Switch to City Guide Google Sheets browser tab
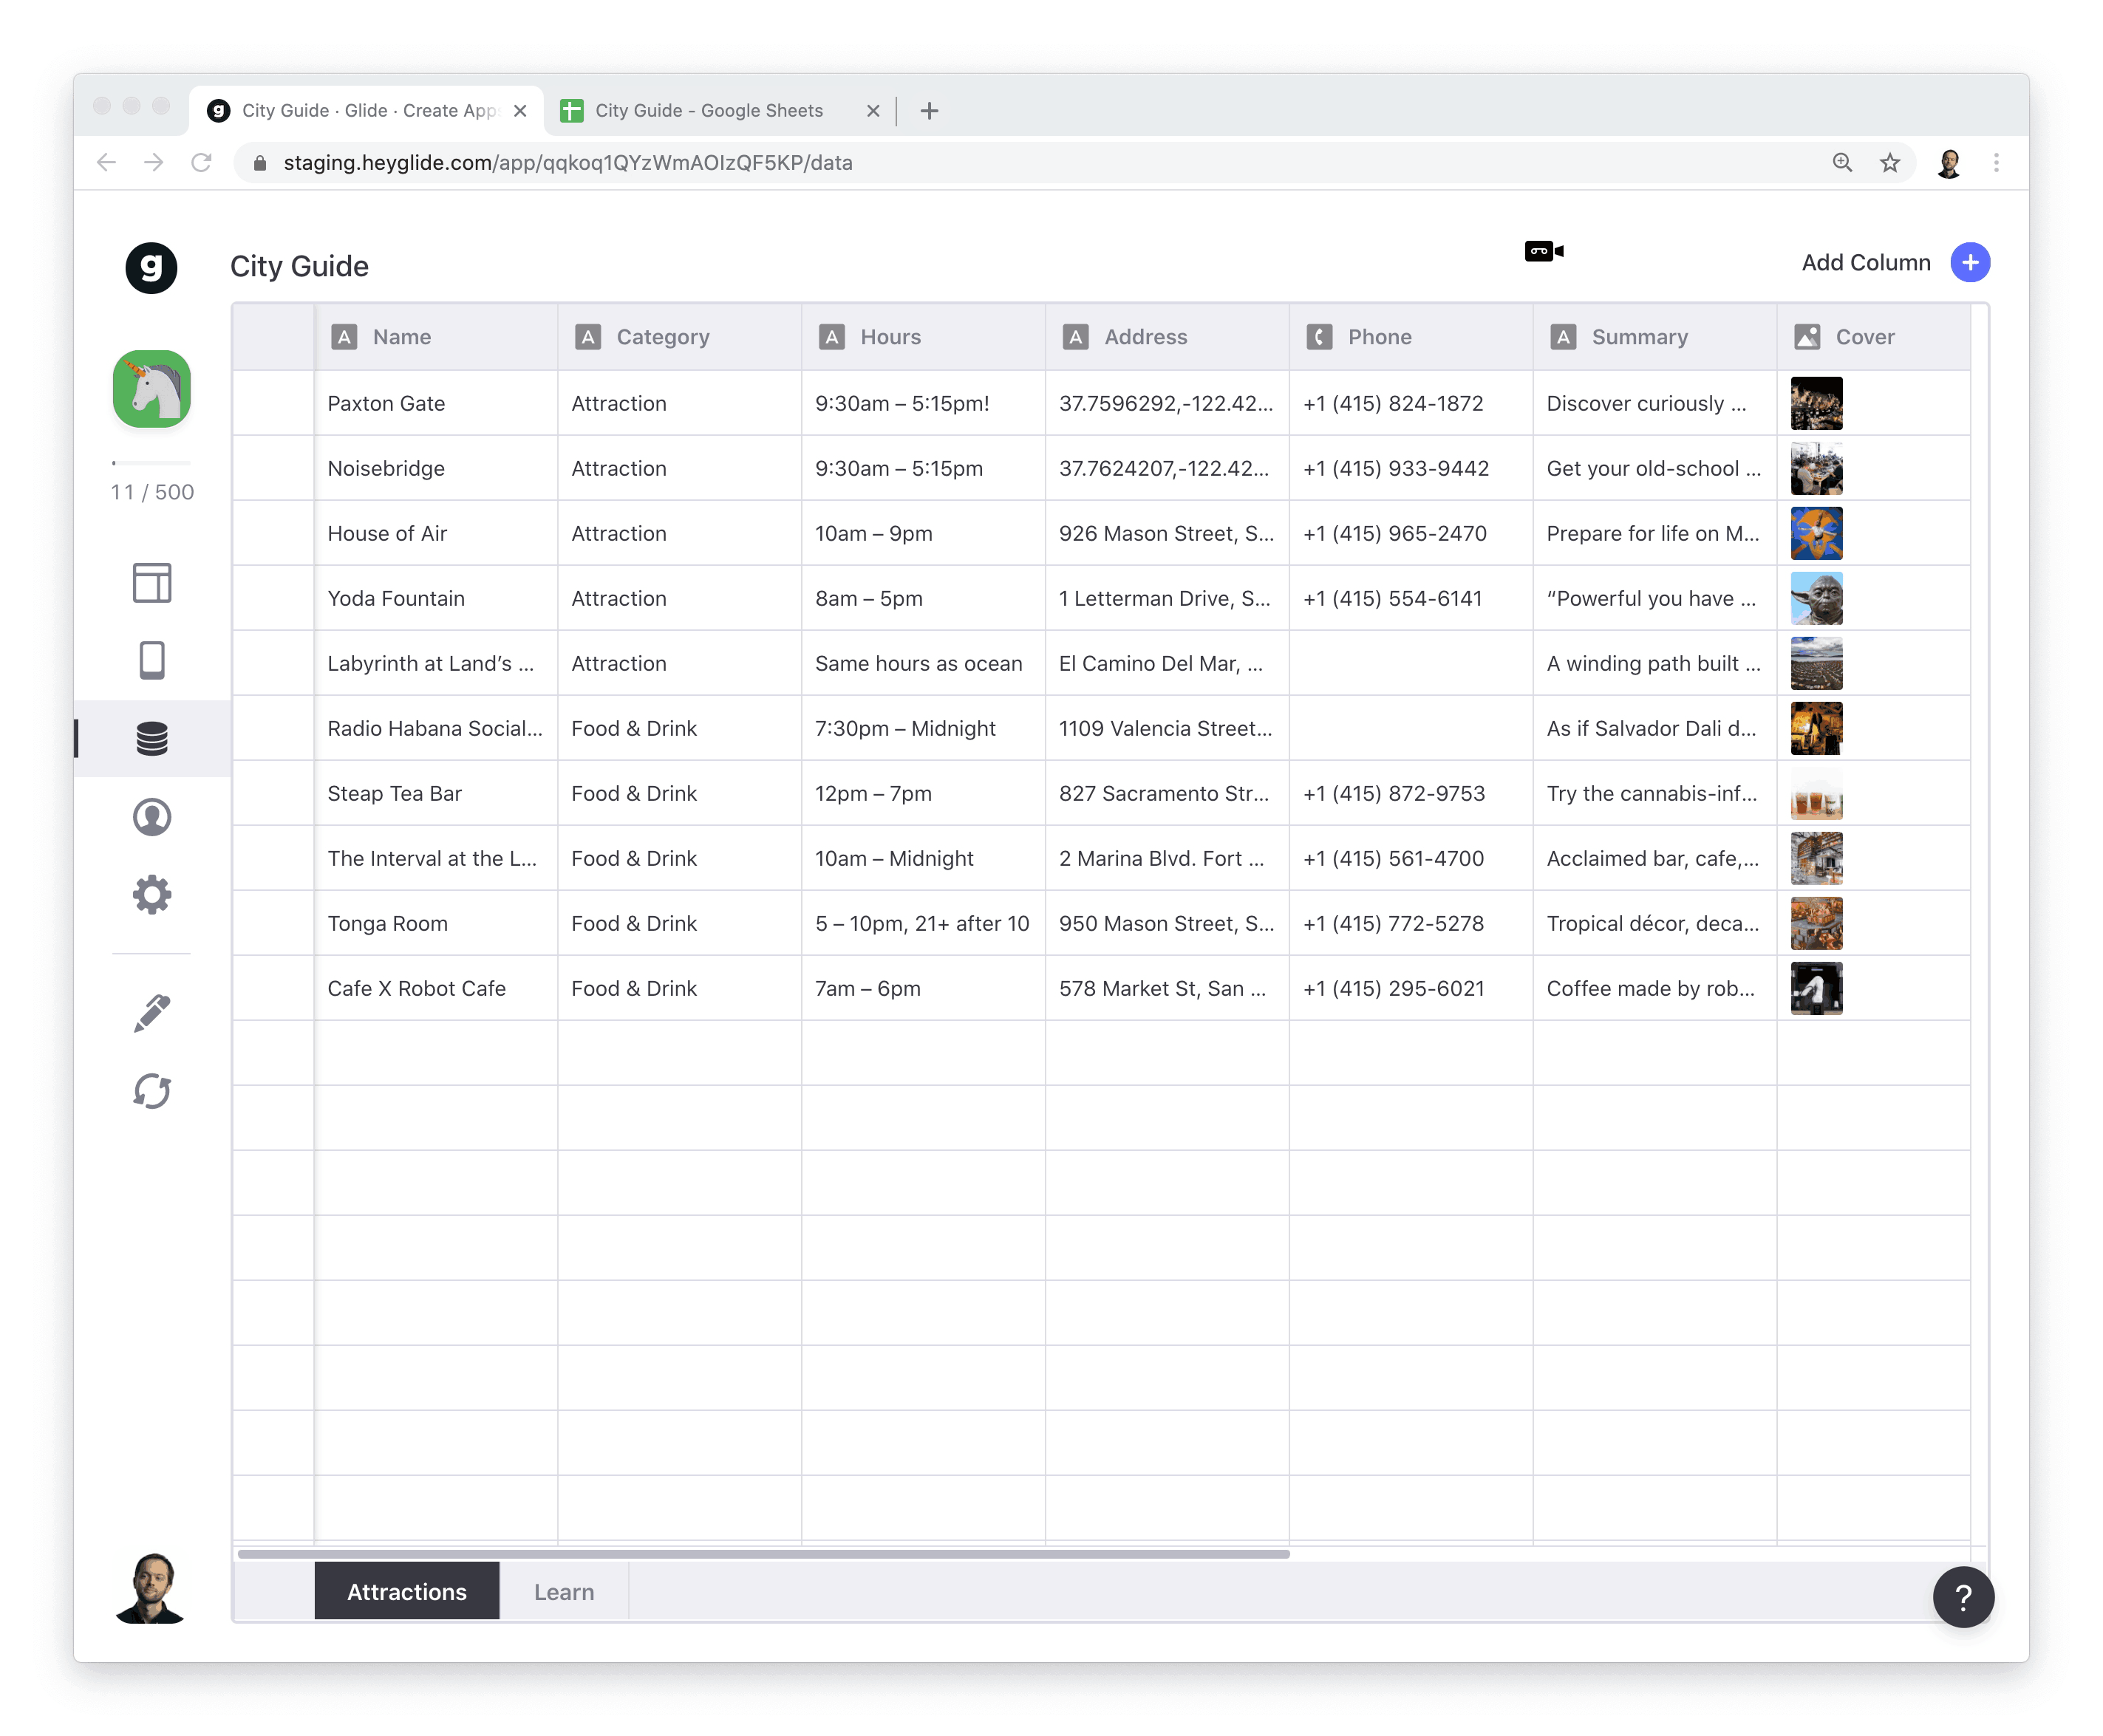2103x1736 pixels. coord(708,110)
